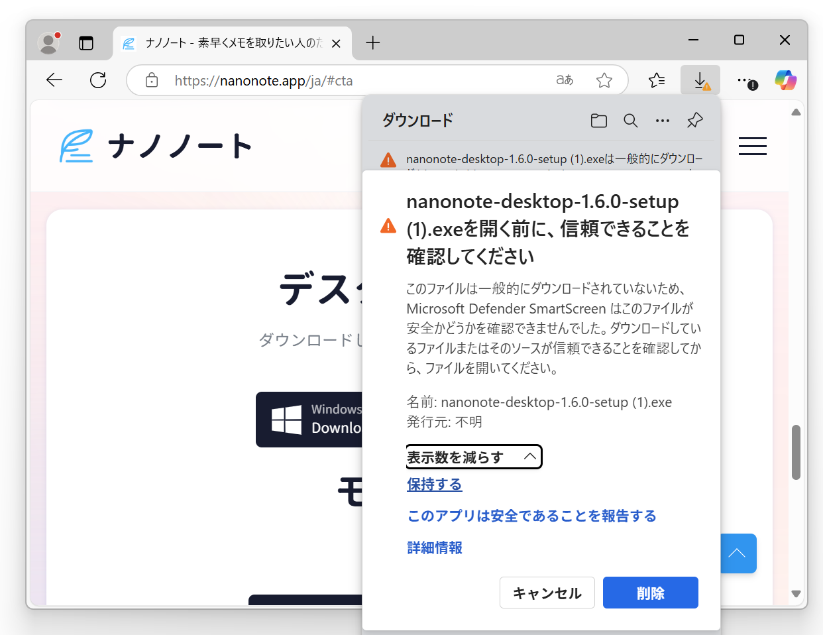823x635 pixels.
Task: Open the website hamburger menu
Action: [x=753, y=146]
